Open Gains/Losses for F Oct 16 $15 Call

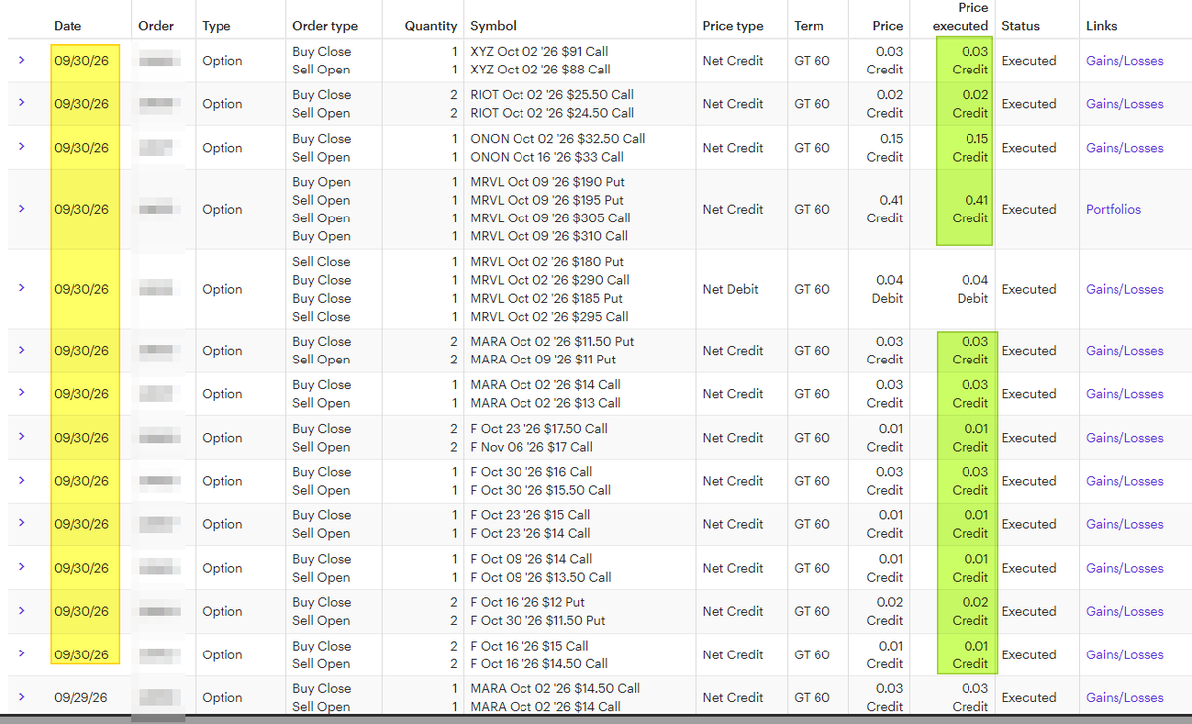tap(1124, 655)
